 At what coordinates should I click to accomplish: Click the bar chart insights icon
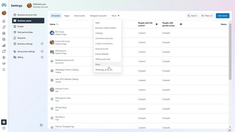pos(4,45)
